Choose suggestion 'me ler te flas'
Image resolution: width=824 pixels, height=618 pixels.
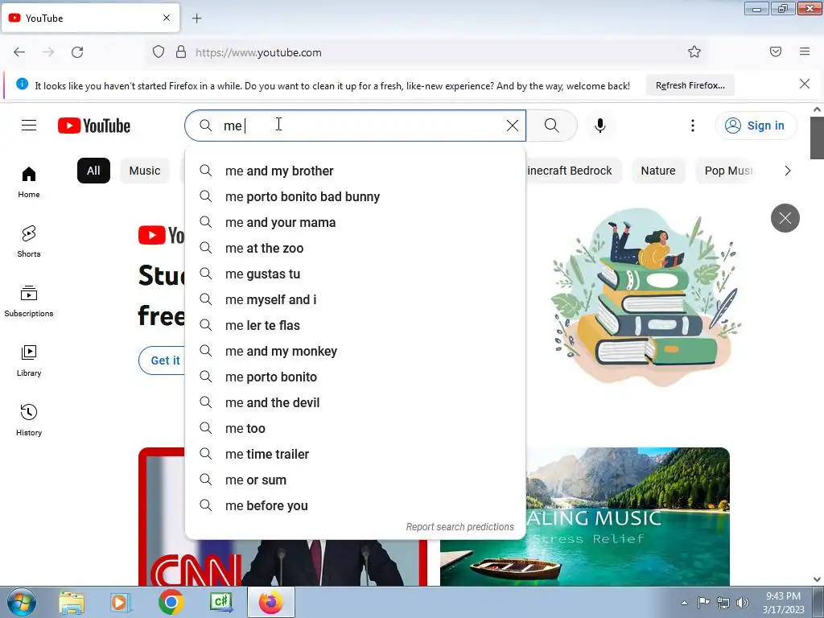[x=355, y=325]
